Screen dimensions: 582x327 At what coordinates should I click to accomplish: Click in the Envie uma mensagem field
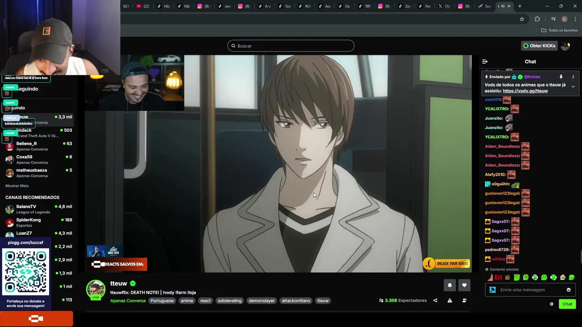pyautogui.click(x=531, y=290)
